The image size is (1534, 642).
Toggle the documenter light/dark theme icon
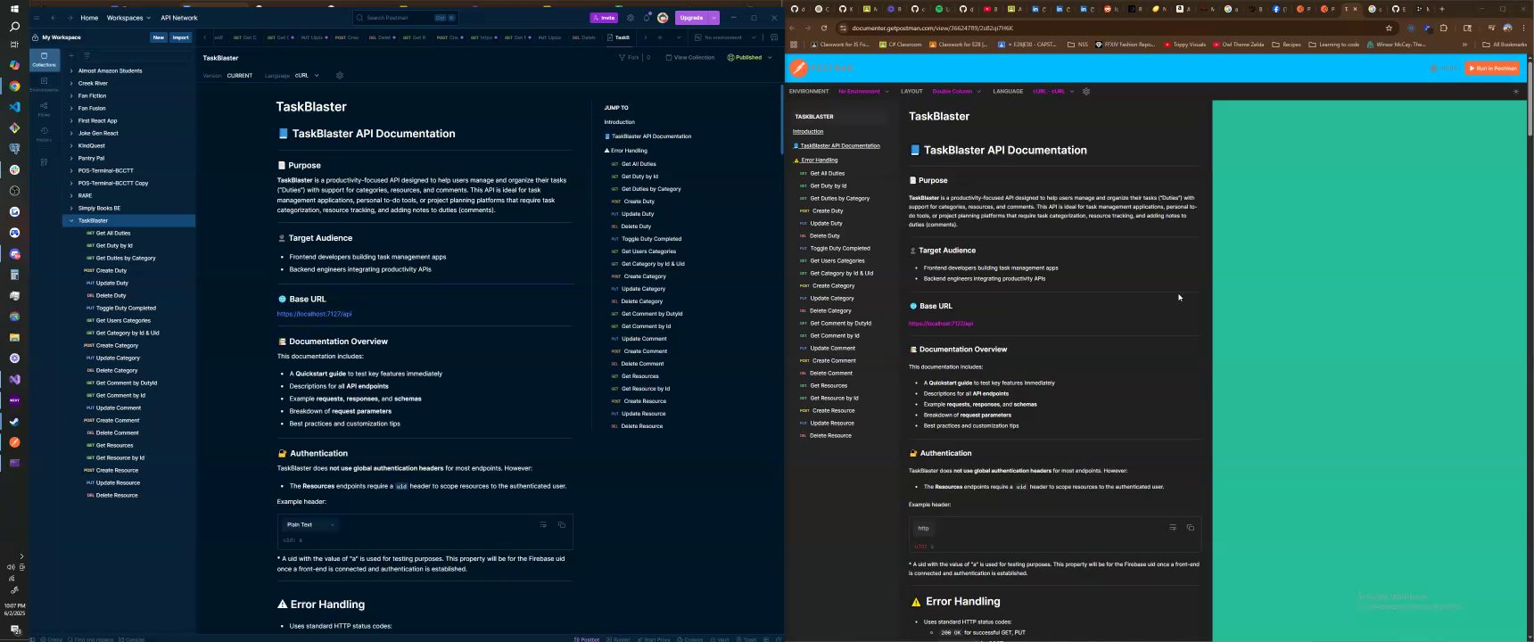click(x=1516, y=91)
